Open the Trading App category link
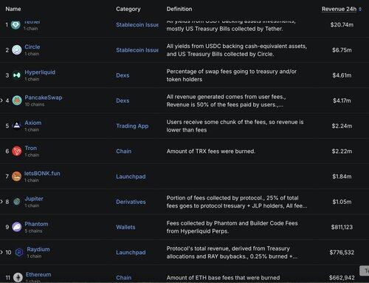The width and height of the screenshot is (369, 283). coord(132,126)
